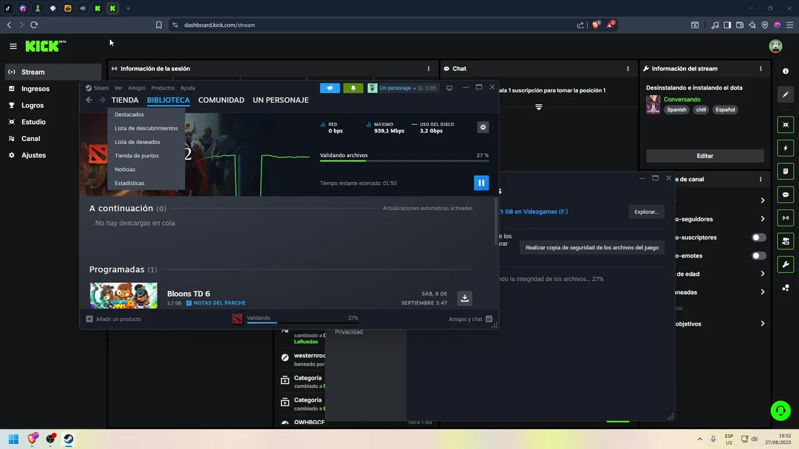Click Brave Shields lion icon
The image size is (799, 449).
click(596, 25)
